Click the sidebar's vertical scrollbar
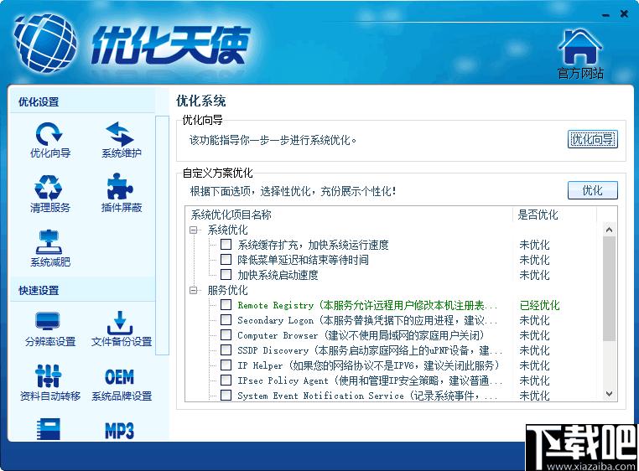The height and width of the screenshot is (471, 639). tap(162, 235)
